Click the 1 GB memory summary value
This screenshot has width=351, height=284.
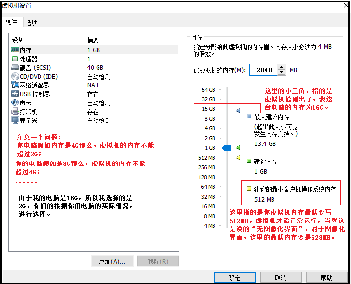(94, 50)
